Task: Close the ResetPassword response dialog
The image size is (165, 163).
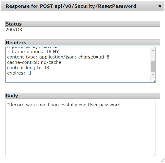Action: [160, 6]
